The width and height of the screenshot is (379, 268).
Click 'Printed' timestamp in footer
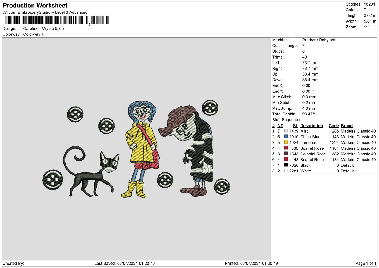(251, 263)
